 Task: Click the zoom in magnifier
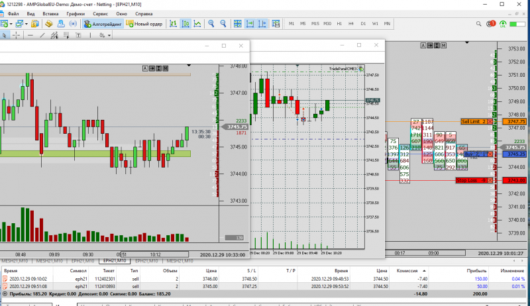(x=211, y=24)
